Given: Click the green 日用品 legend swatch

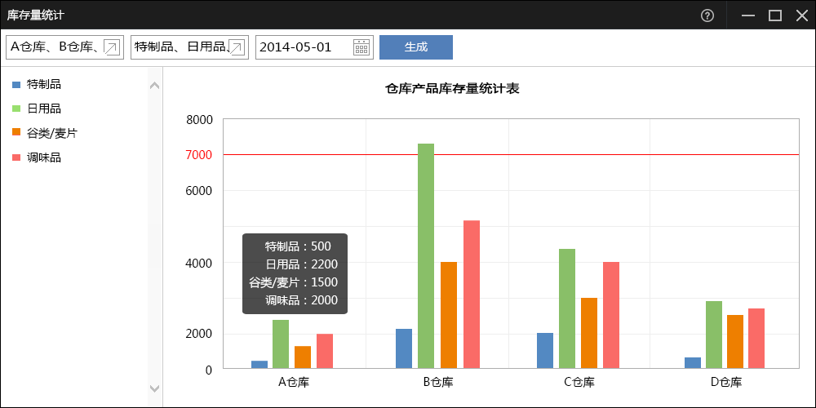Looking at the screenshot, I should (16, 109).
